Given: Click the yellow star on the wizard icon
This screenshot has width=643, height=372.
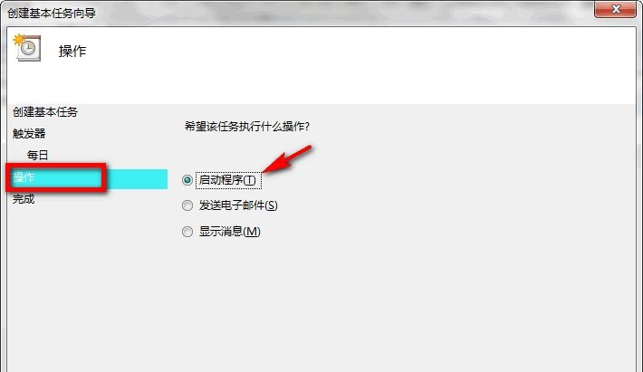Looking at the screenshot, I should [18, 40].
